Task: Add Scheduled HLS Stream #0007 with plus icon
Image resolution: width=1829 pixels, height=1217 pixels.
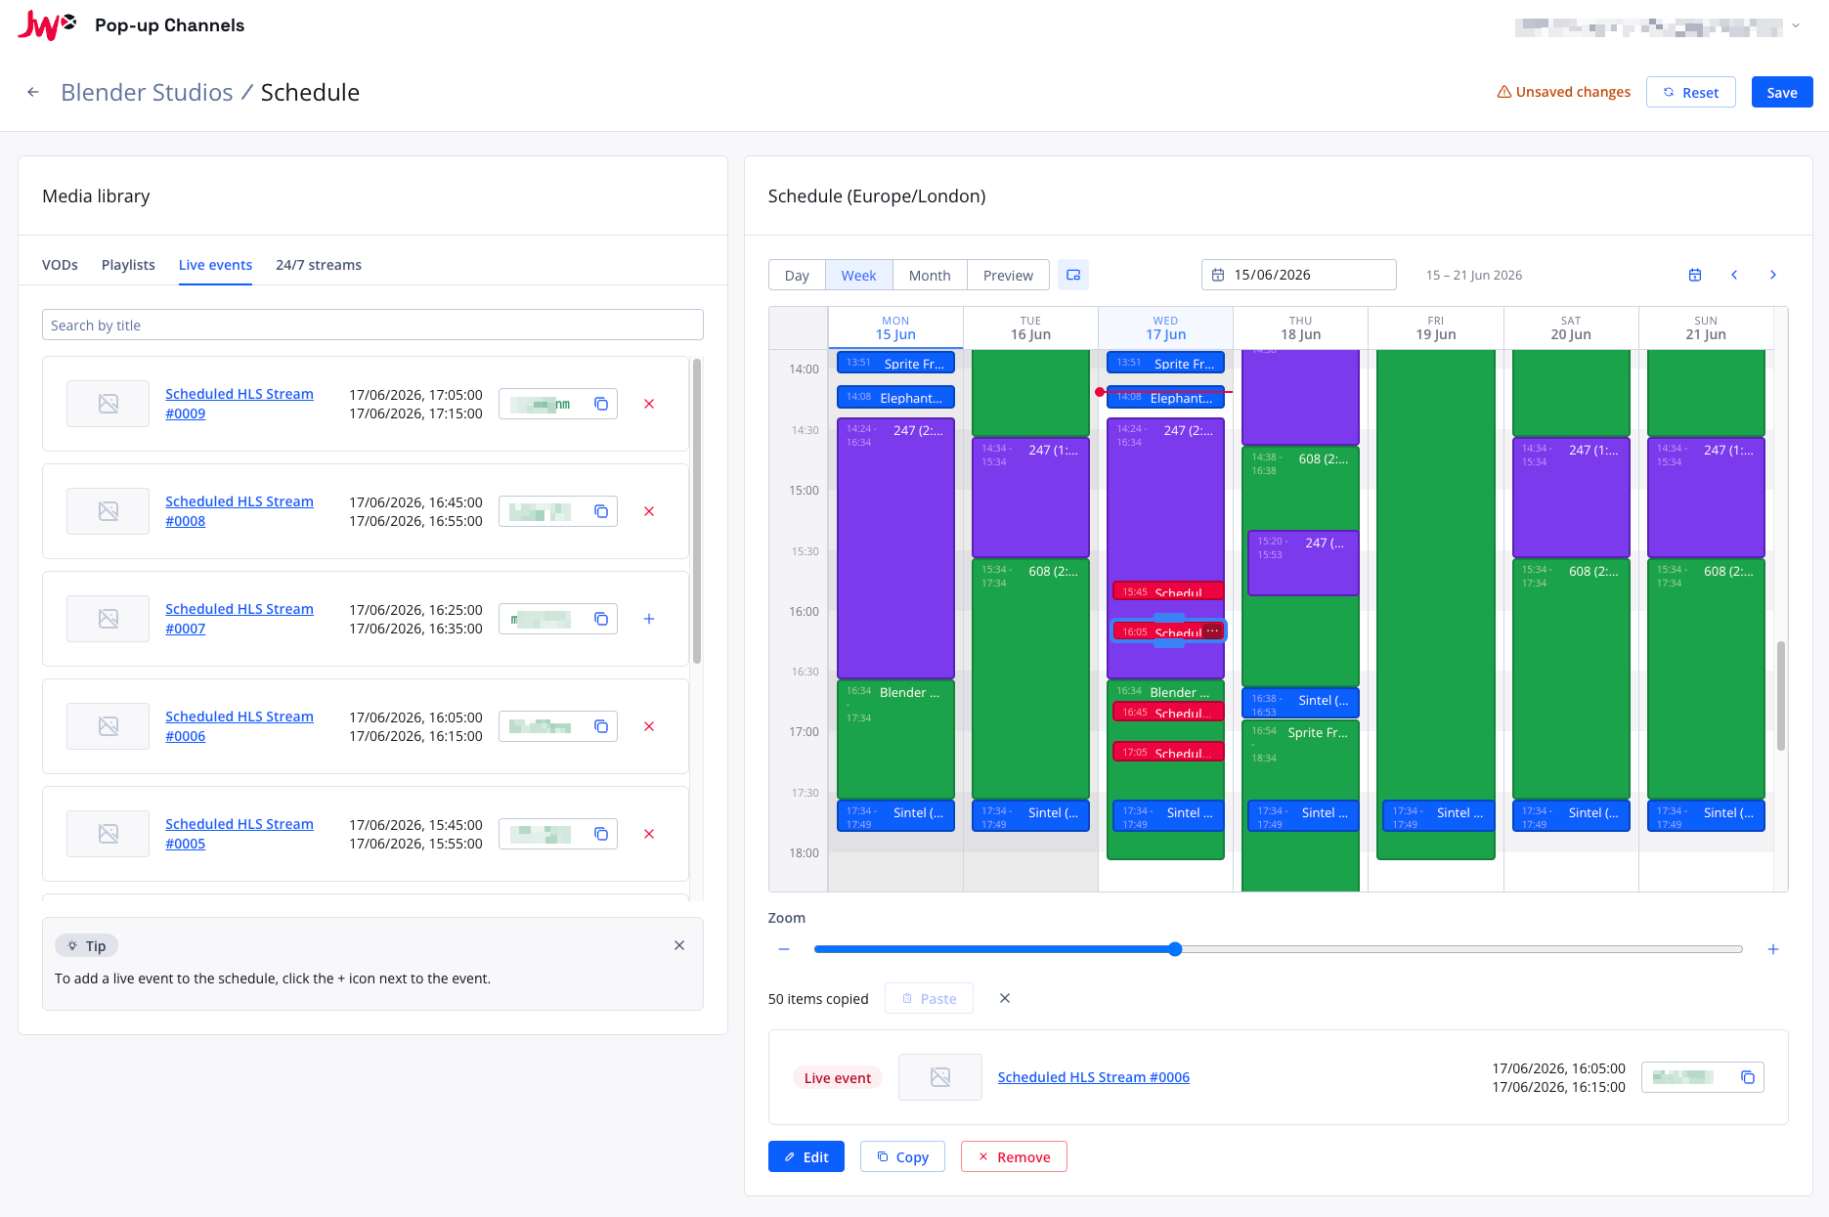Action: pyautogui.click(x=649, y=619)
